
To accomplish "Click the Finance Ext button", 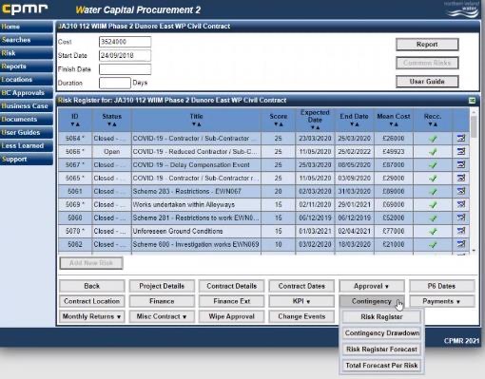I will click(231, 301).
